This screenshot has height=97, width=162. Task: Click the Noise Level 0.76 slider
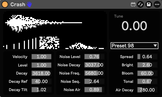pyautogui.click(x=94, y=57)
